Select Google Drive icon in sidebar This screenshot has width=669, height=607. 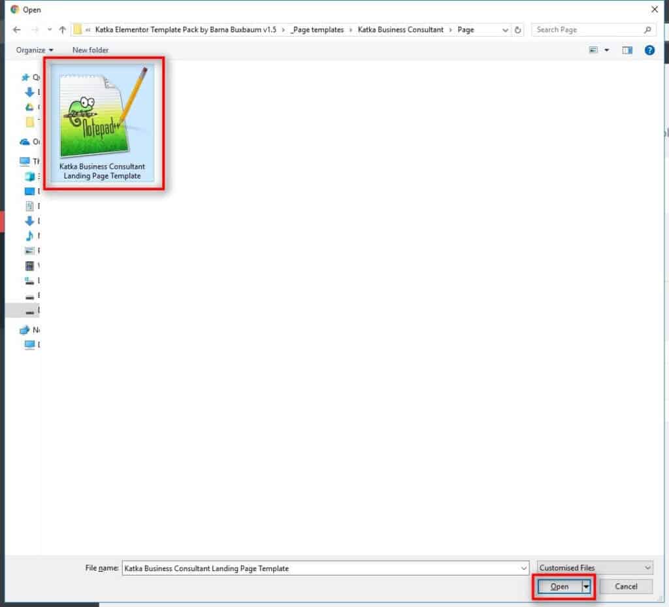pyautogui.click(x=29, y=107)
